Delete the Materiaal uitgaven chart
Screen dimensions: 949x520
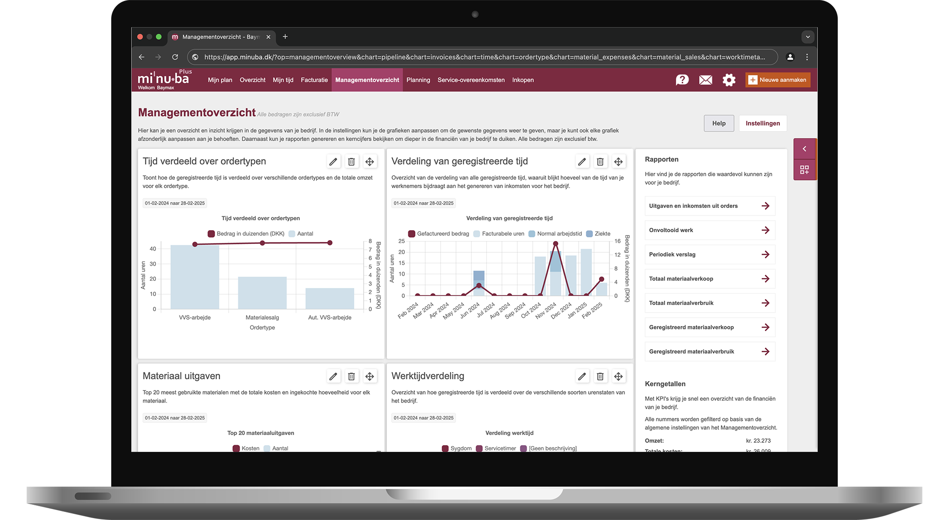(351, 377)
